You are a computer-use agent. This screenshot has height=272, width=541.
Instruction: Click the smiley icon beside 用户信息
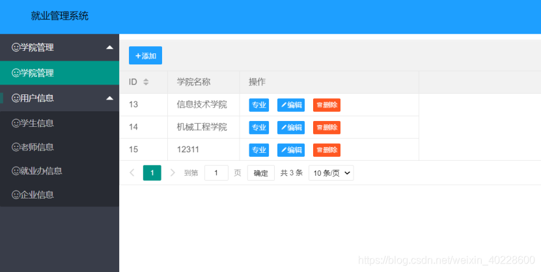click(x=16, y=98)
